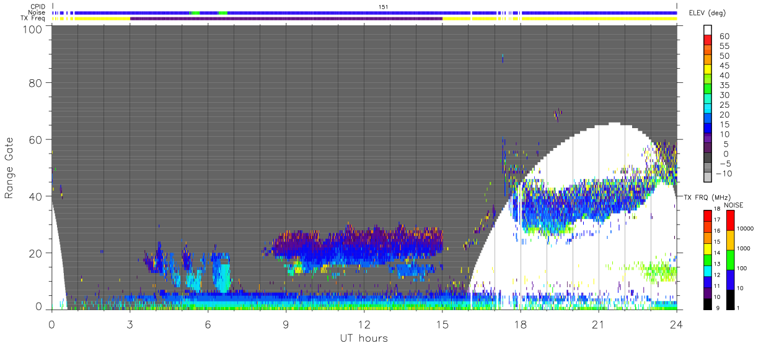Click the UT hours axis title

tap(364, 339)
